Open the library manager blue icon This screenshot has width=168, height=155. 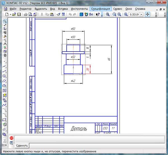[81, 14]
